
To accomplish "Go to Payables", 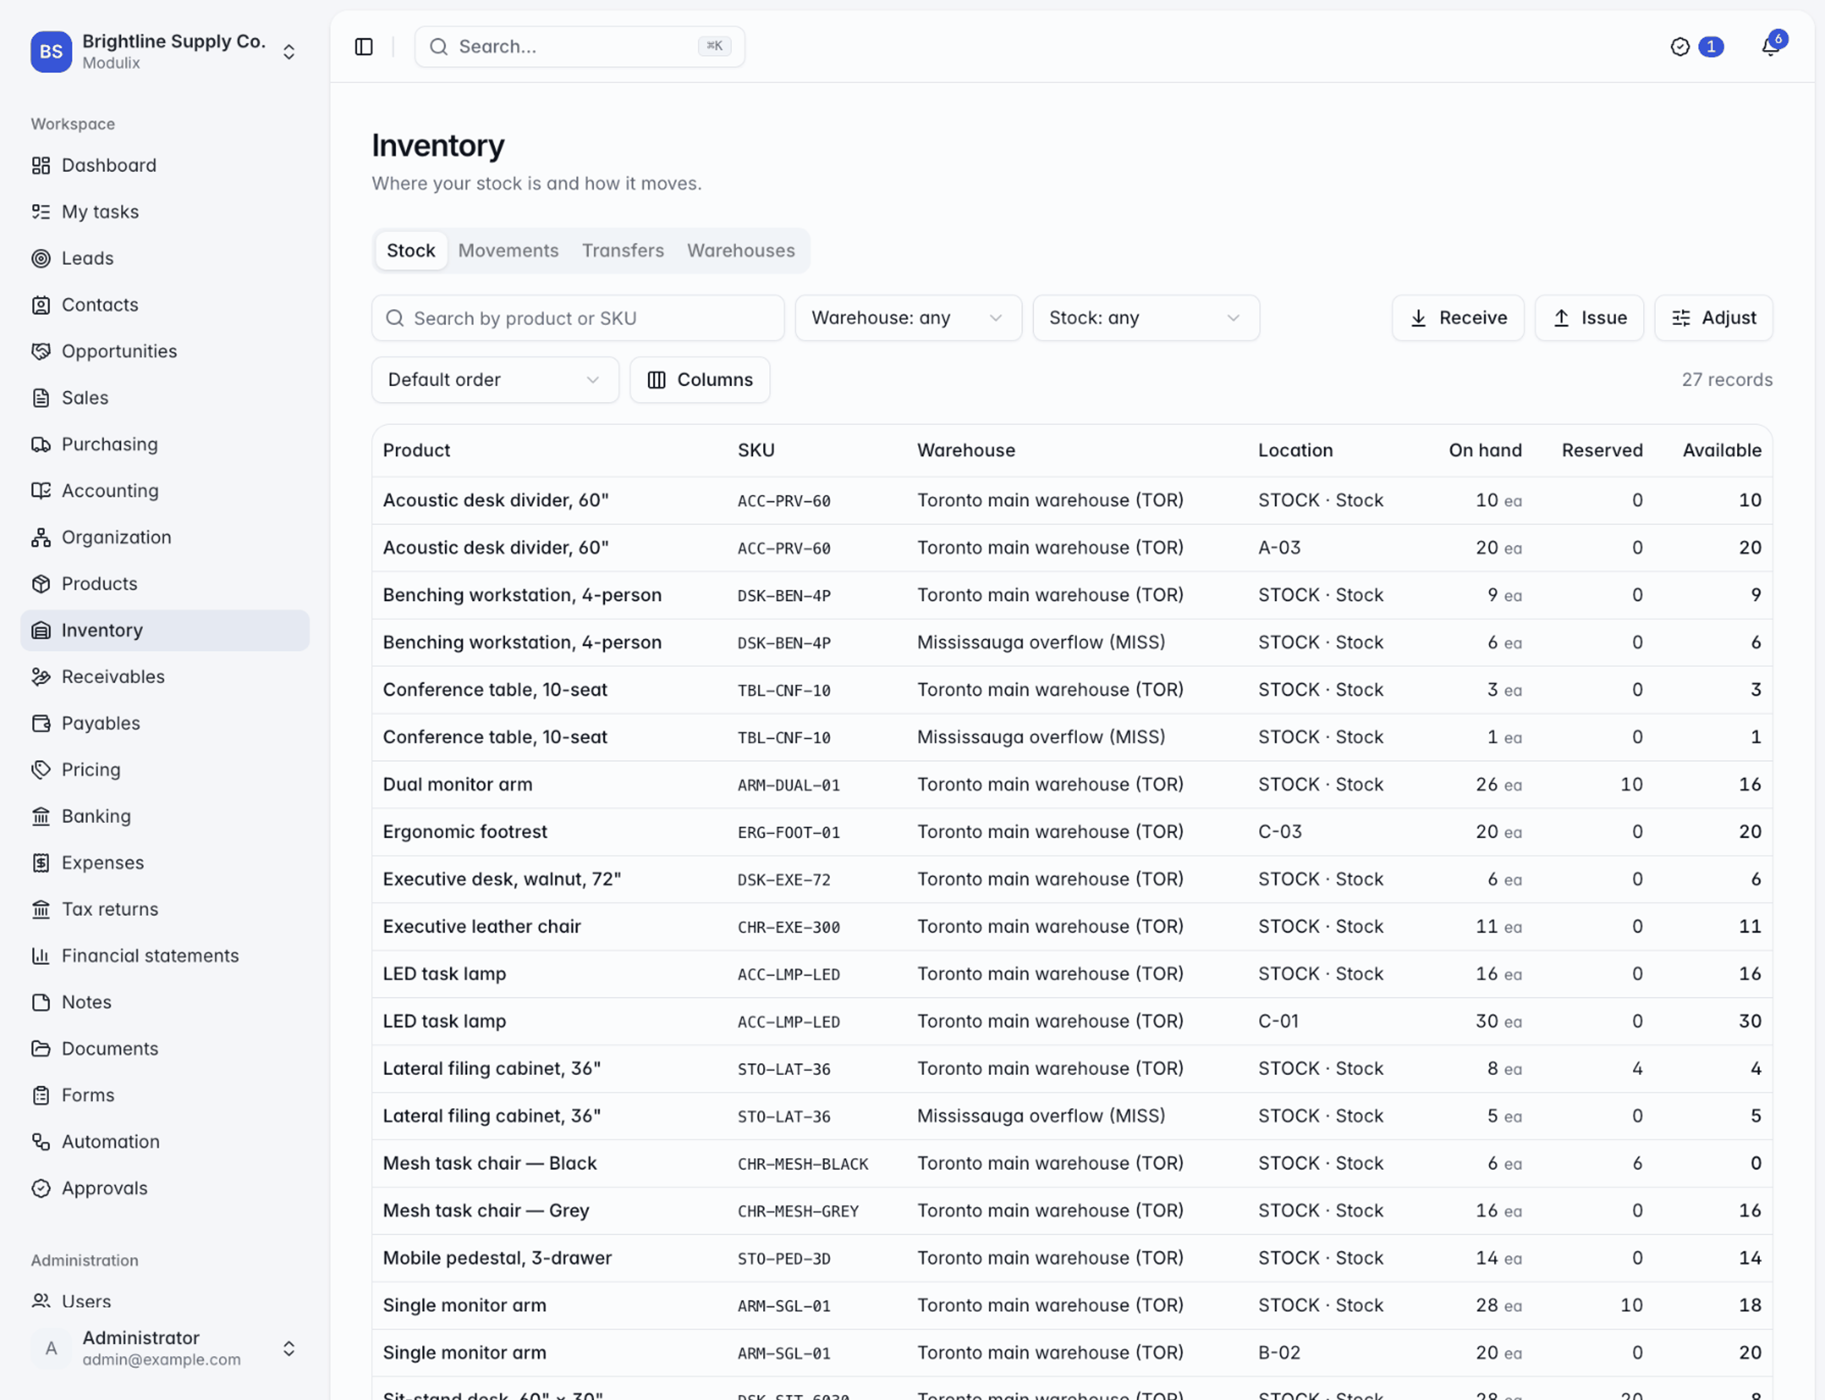I will point(164,724).
